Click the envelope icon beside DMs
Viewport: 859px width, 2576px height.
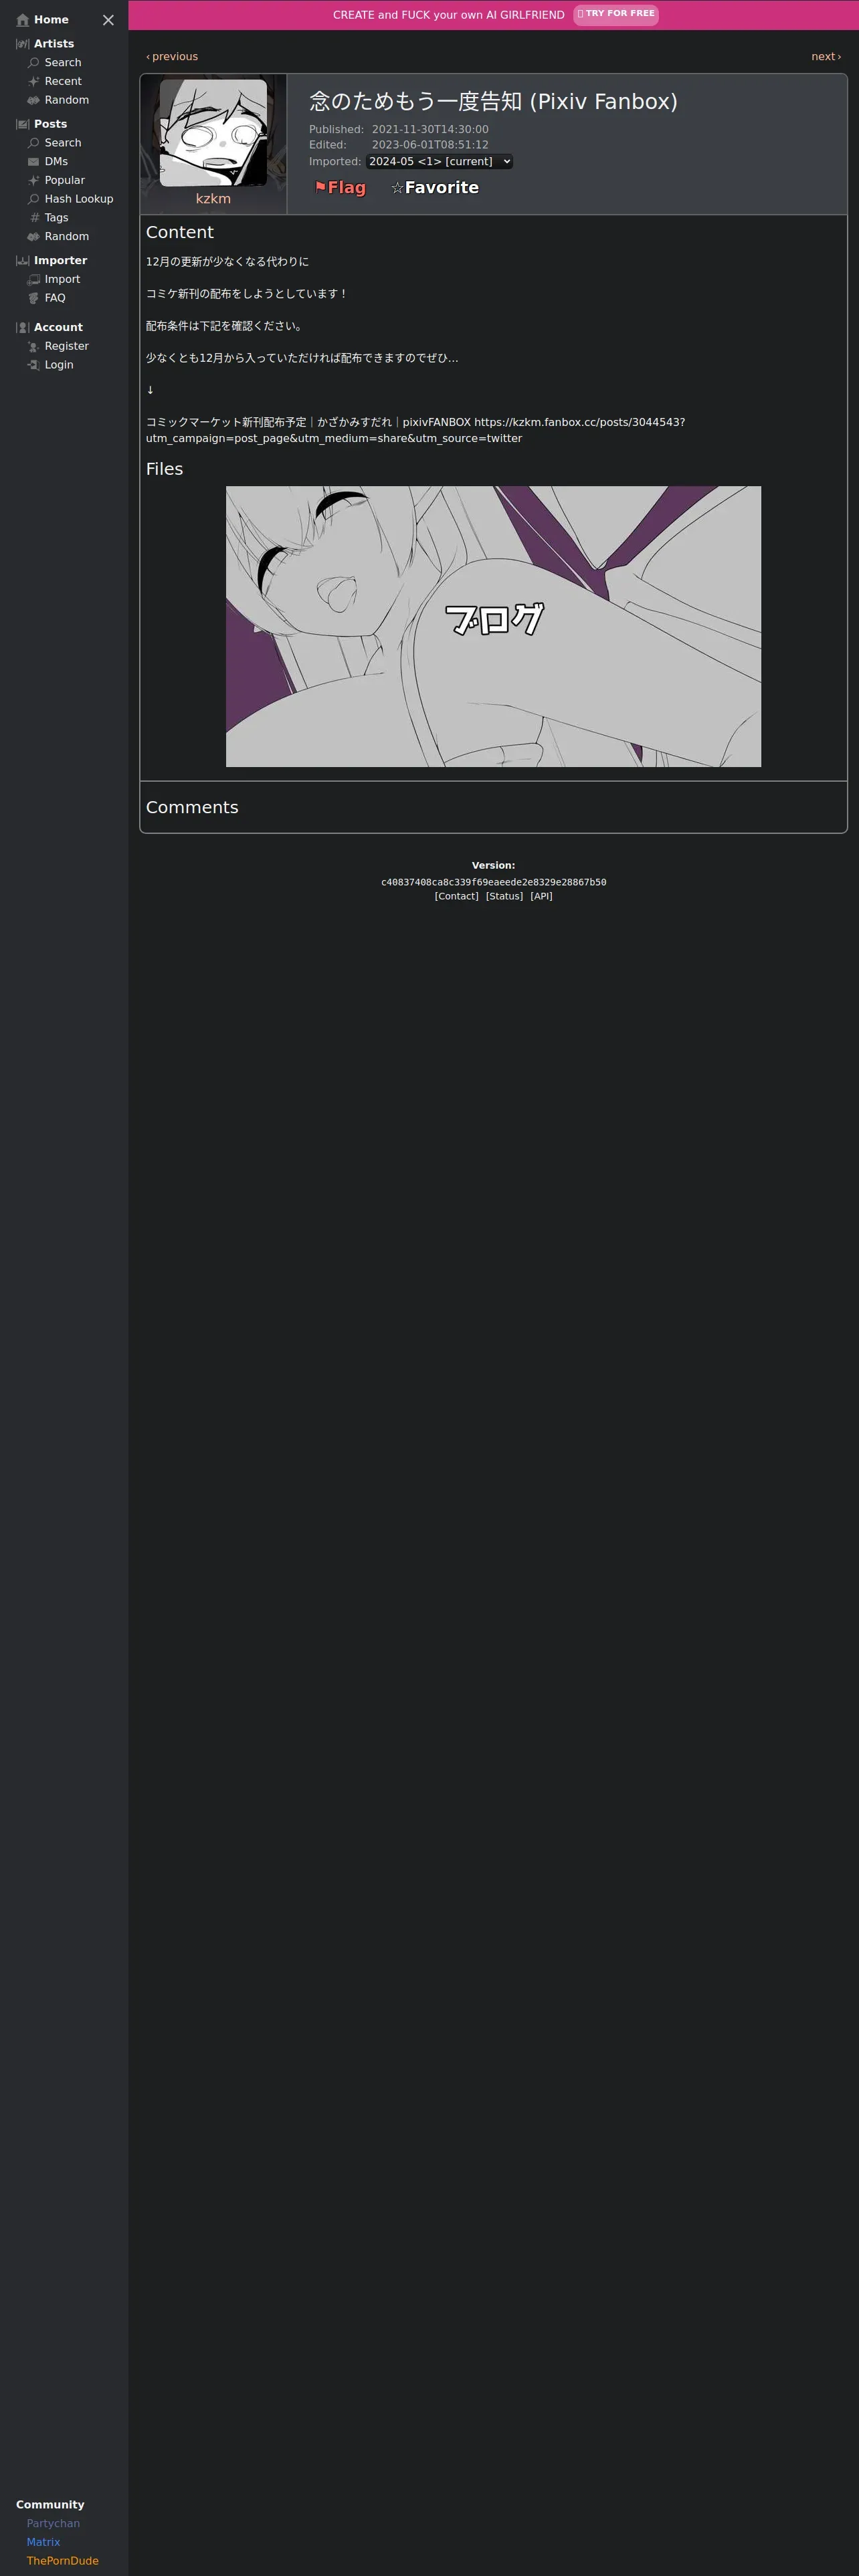pyautogui.click(x=34, y=162)
